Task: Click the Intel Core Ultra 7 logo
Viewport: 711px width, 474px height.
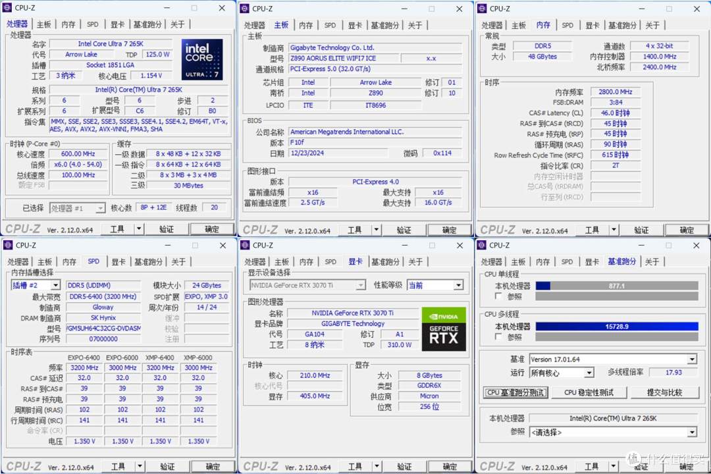Action: pos(202,59)
